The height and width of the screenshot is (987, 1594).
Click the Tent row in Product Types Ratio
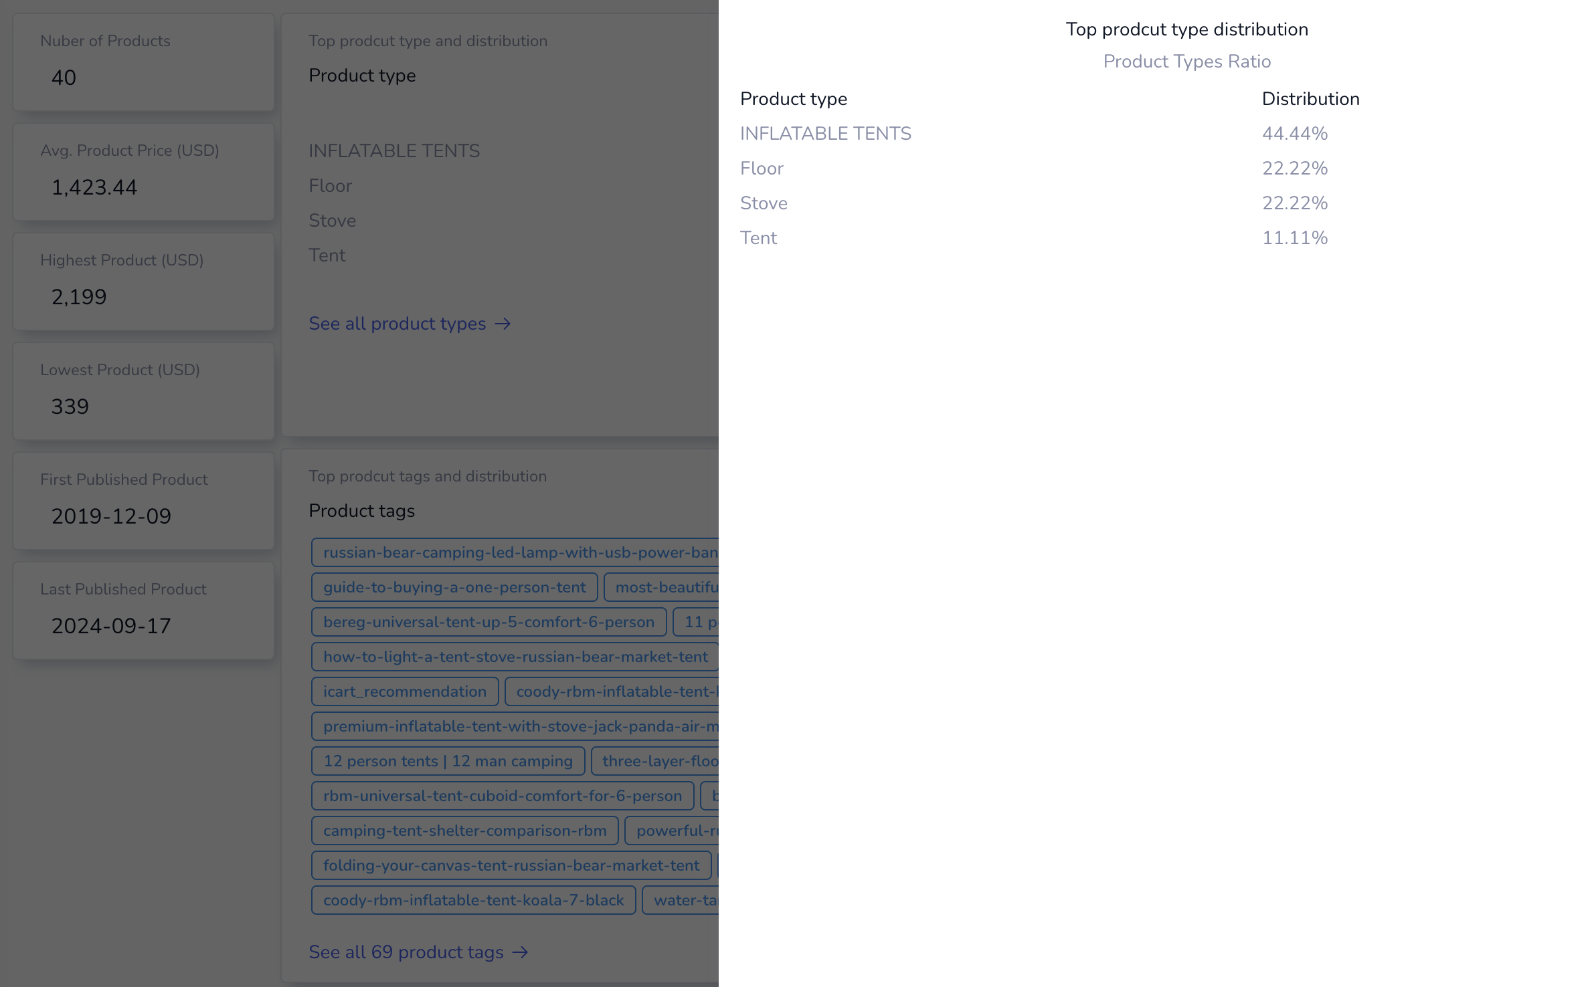(758, 238)
